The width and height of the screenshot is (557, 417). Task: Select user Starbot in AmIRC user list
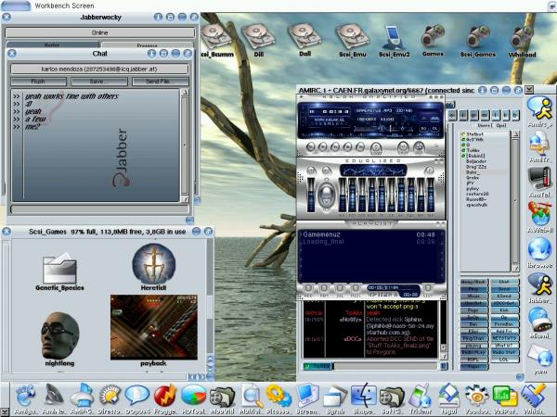pyautogui.click(x=473, y=134)
